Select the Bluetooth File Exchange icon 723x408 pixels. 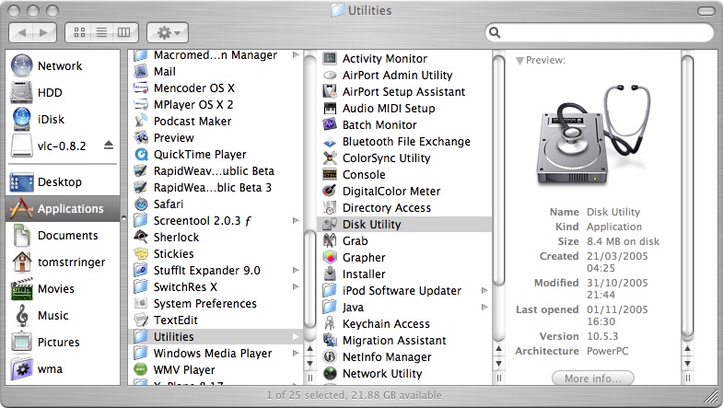pos(330,142)
